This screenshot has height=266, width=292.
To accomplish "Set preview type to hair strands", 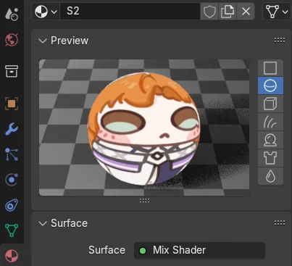I will (270, 122).
